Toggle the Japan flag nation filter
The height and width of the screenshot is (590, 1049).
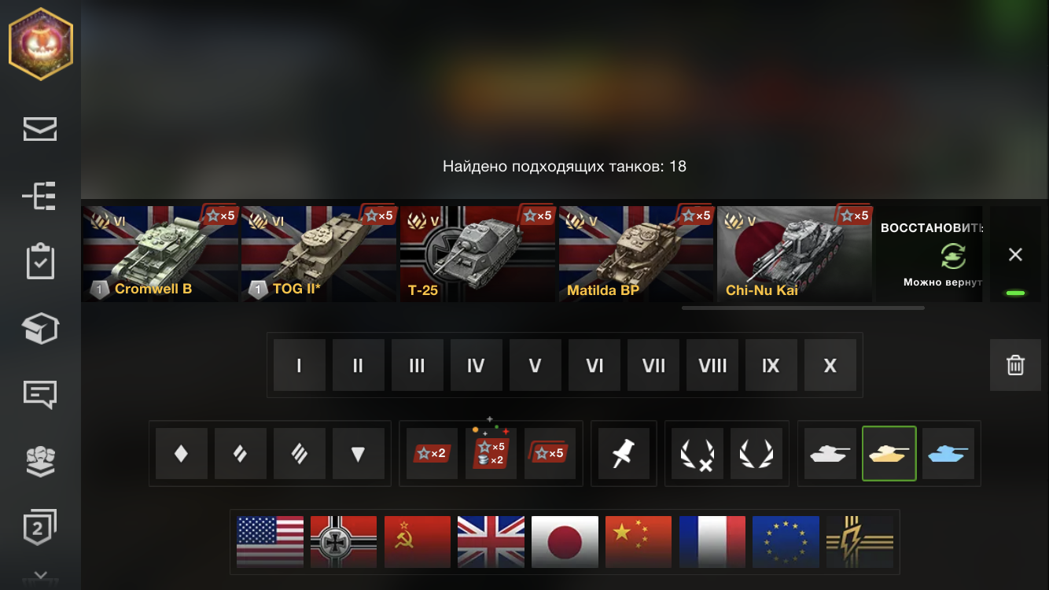click(x=565, y=542)
